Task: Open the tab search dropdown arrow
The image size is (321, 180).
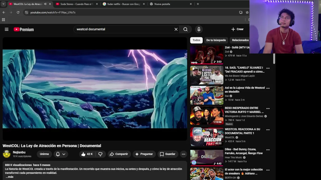Action: coord(3,4)
